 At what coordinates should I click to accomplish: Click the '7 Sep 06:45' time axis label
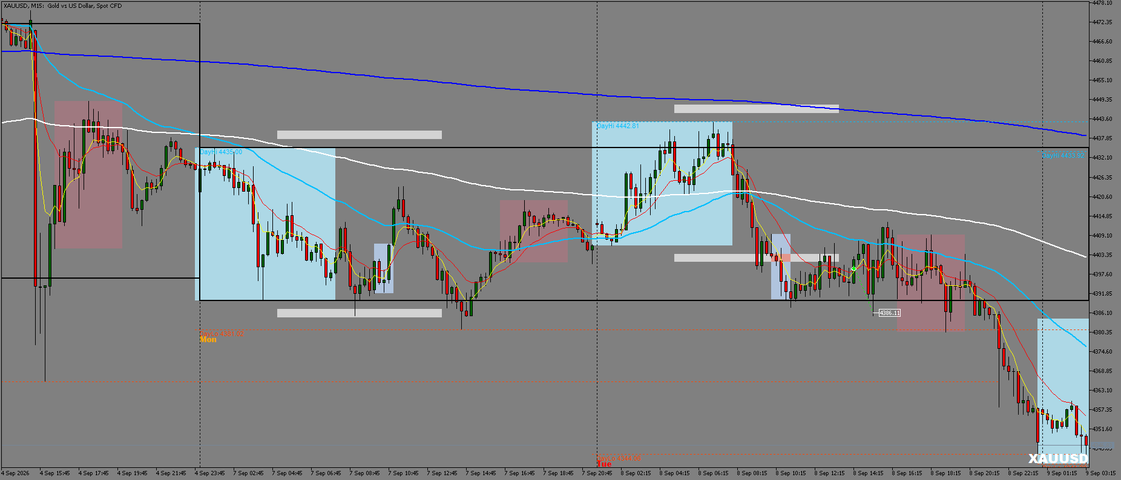(x=326, y=473)
